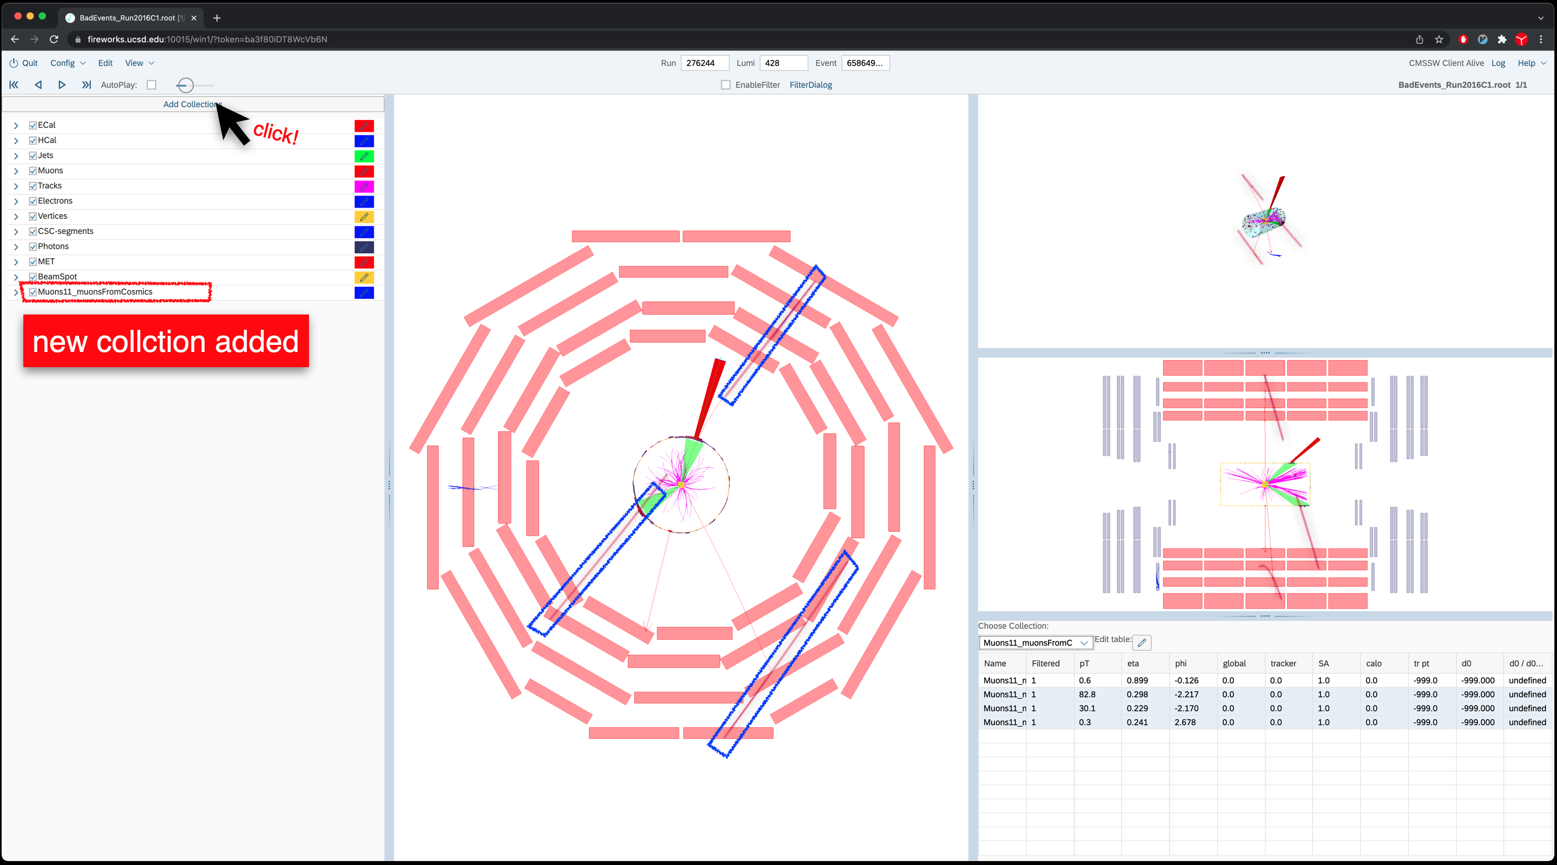Click the Quit menu item
The image size is (1557, 865).
29,63
